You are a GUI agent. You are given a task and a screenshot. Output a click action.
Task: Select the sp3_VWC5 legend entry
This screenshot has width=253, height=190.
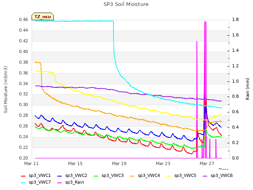[181, 176]
